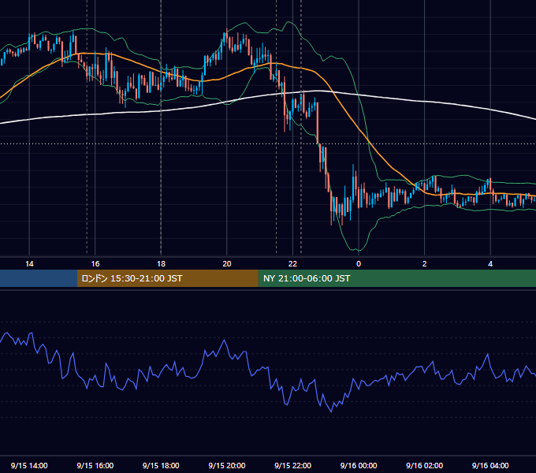The width and height of the screenshot is (536, 473).
Task: Click the 9/15 20:00 indicator axis label
Action: (x=227, y=465)
